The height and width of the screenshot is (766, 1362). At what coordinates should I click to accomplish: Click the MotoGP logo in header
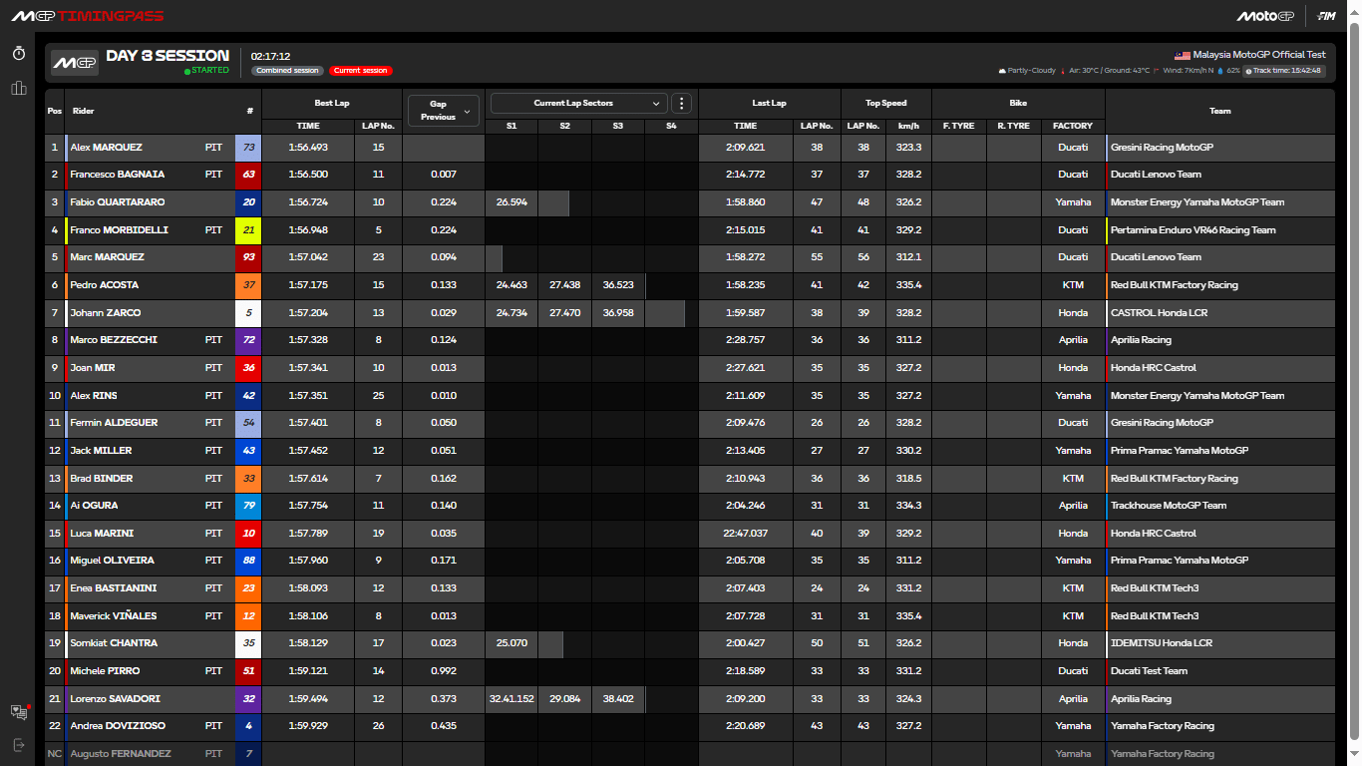[1264, 16]
